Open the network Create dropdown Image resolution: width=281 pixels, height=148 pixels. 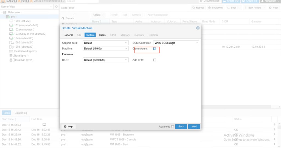point(99,15)
